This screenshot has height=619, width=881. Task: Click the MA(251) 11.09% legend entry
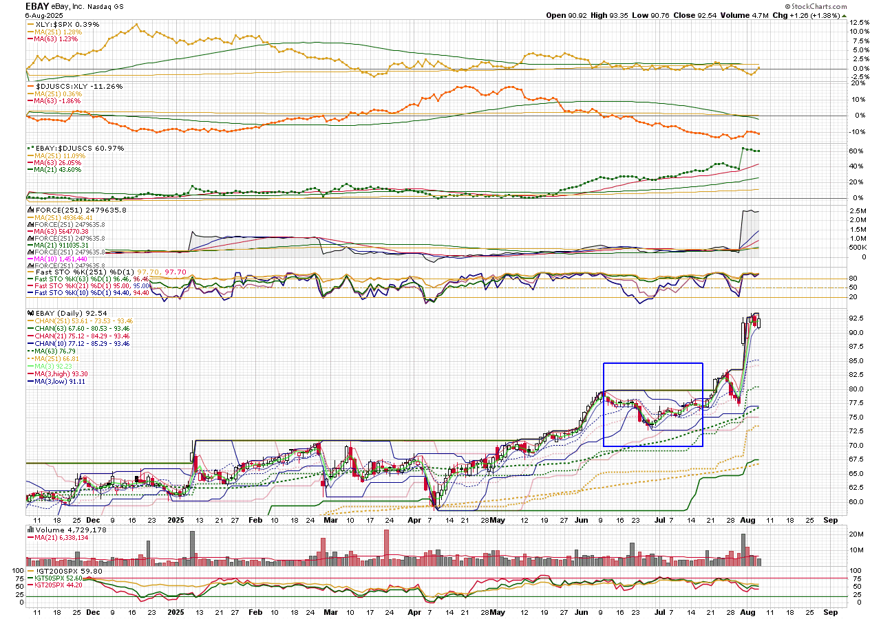click(x=56, y=155)
